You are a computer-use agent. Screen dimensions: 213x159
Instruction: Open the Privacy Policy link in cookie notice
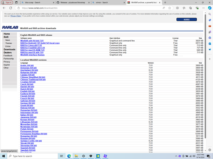coord(16,16)
